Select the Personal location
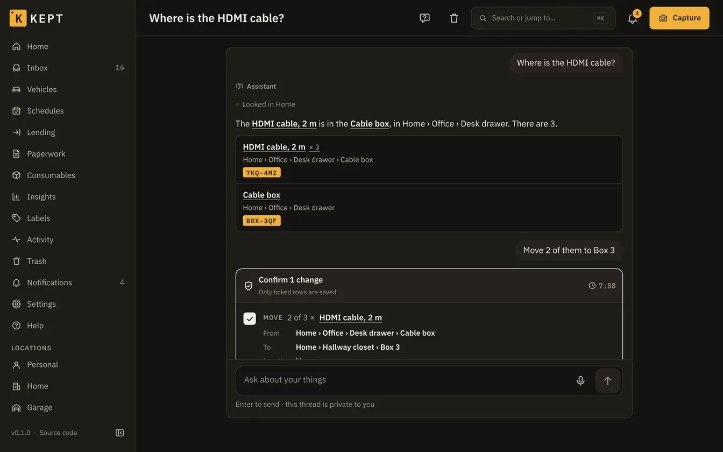 (68, 365)
